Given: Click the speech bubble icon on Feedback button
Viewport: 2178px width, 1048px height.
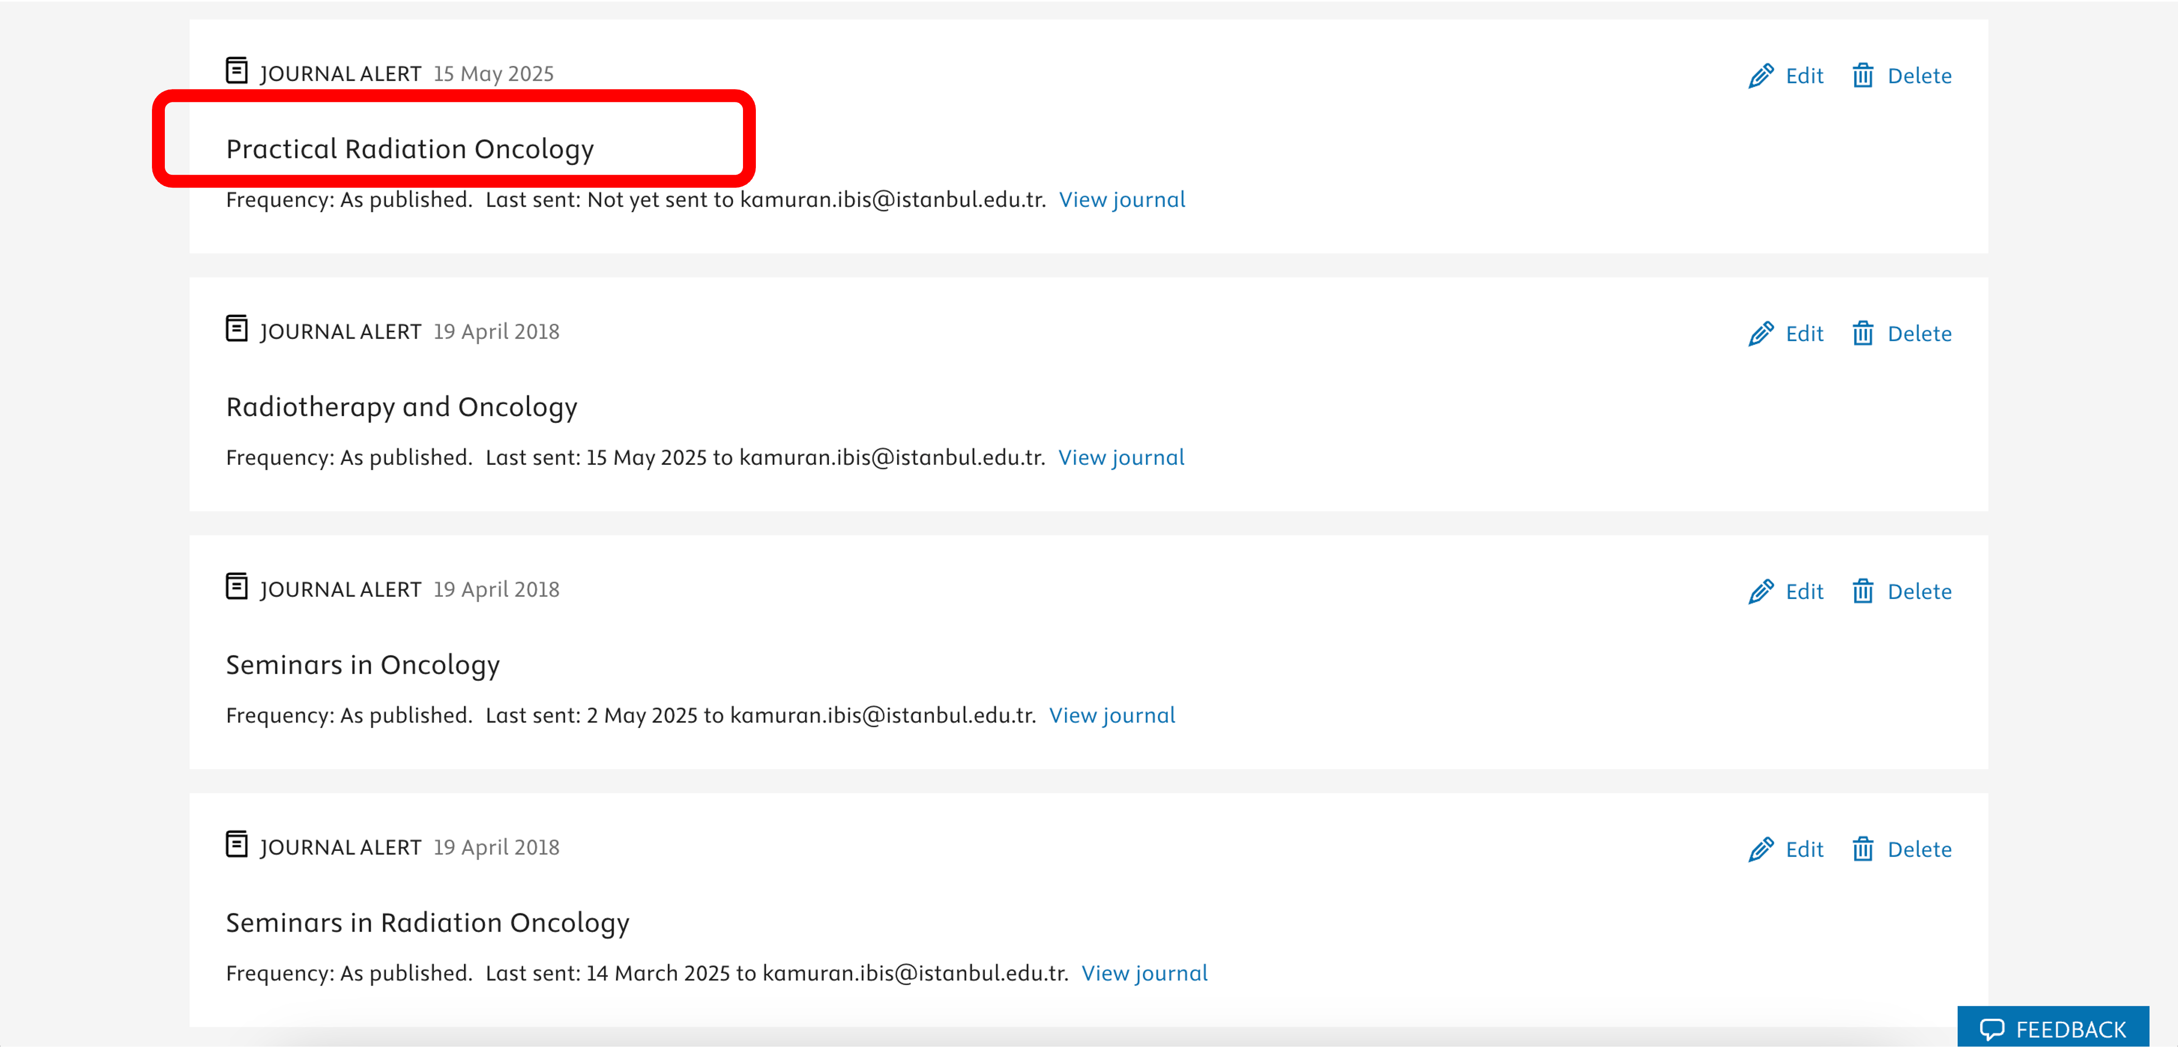Looking at the screenshot, I should point(1992,1030).
